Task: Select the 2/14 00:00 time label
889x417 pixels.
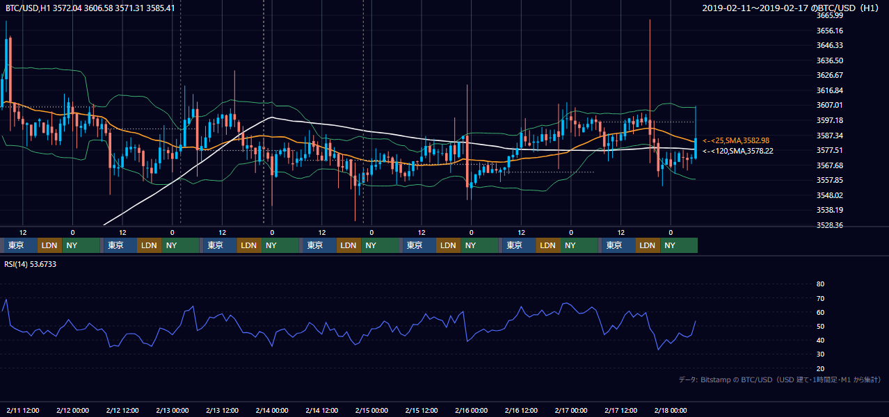Action: (x=273, y=410)
